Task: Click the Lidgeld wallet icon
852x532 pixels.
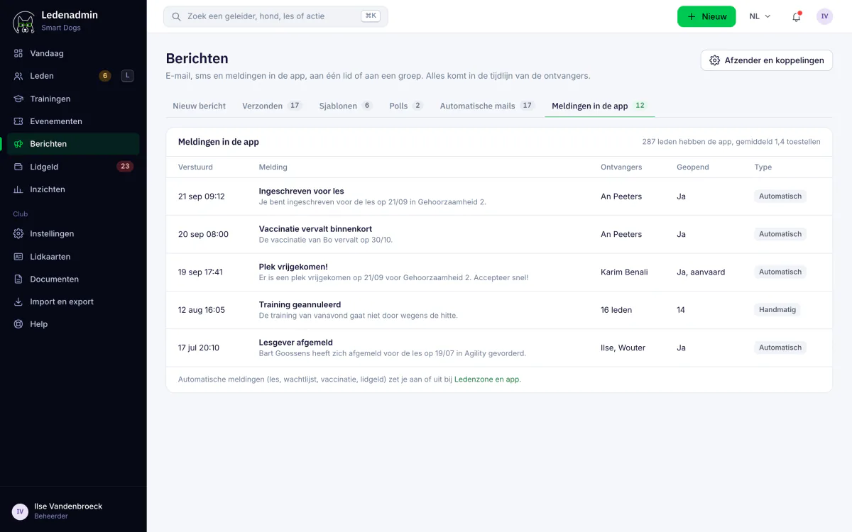Action: [x=18, y=167]
